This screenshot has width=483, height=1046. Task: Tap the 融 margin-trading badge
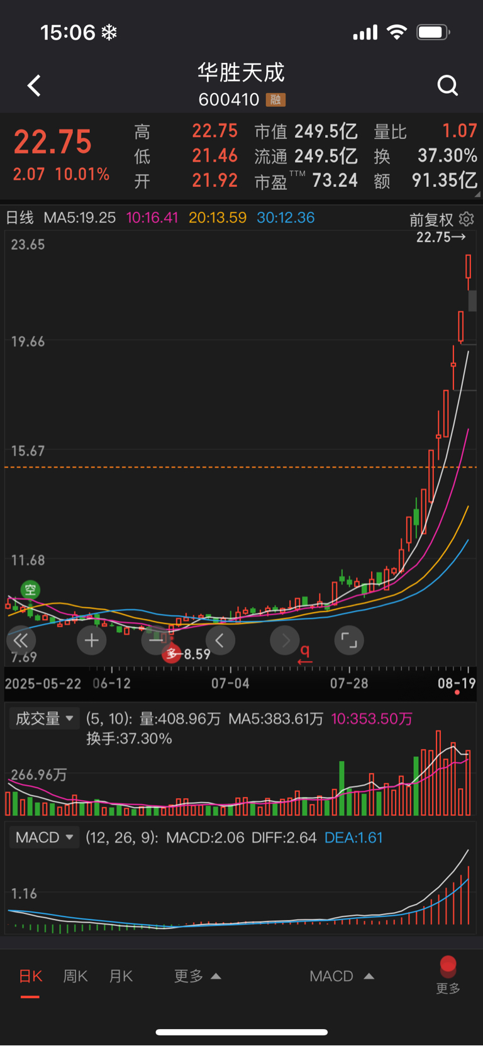pyautogui.click(x=275, y=99)
